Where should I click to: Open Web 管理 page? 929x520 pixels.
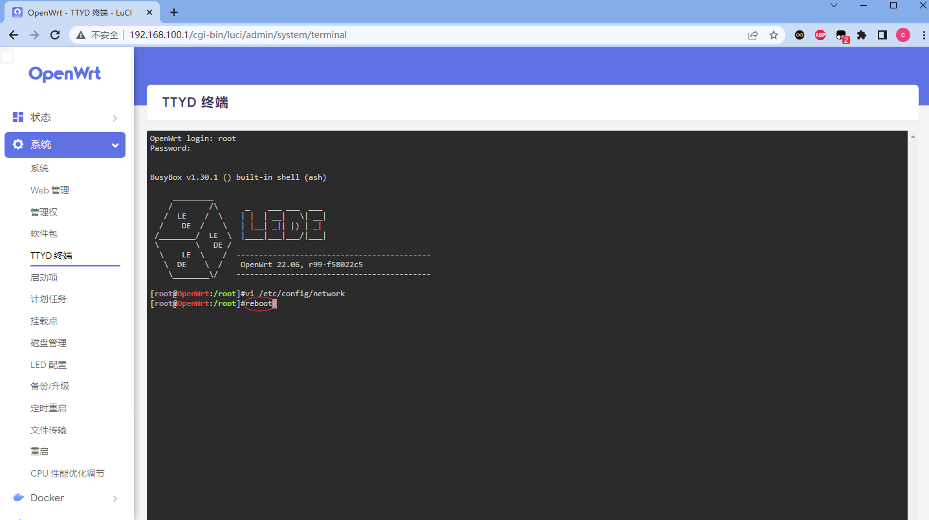pyautogui.click(x=50, y=190)
